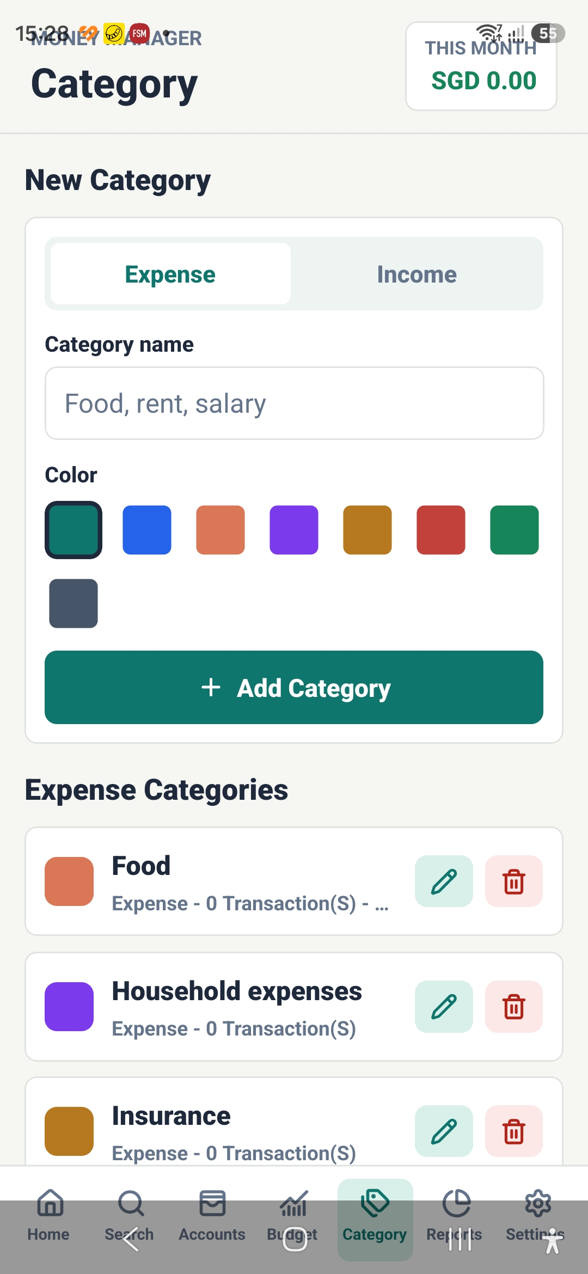This screenshot has width=588, height=1274.
Task: Delete the Household expenses category
Action: (x=514, y=1006)
